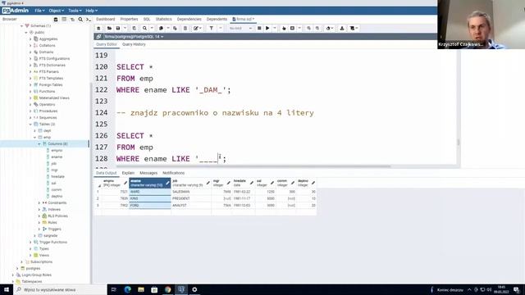
Task: Place cursor on line 122 of query editor
Action: [173, 90]
